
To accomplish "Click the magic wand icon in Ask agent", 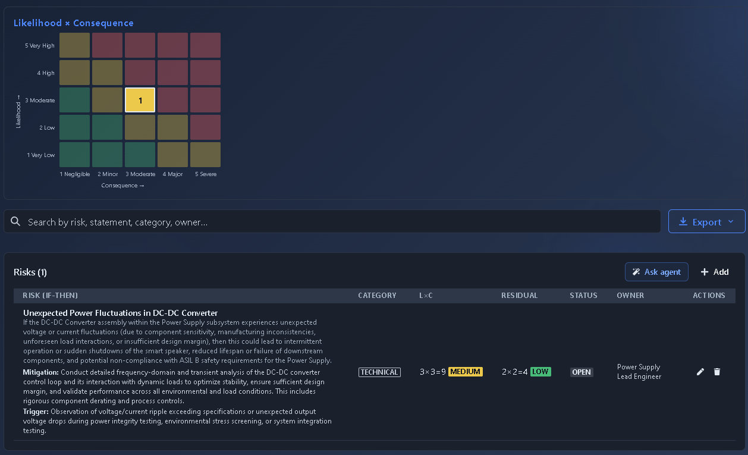I will (x=636, y=272).
